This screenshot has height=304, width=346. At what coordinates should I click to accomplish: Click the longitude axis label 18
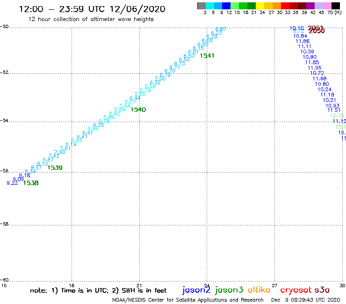pyautogui.click(x=72, y=285)
